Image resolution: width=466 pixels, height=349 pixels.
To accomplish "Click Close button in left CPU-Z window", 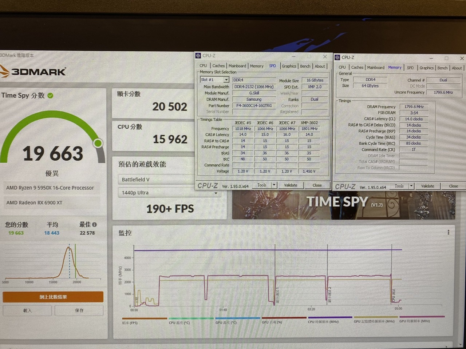I will coord(317,185).
